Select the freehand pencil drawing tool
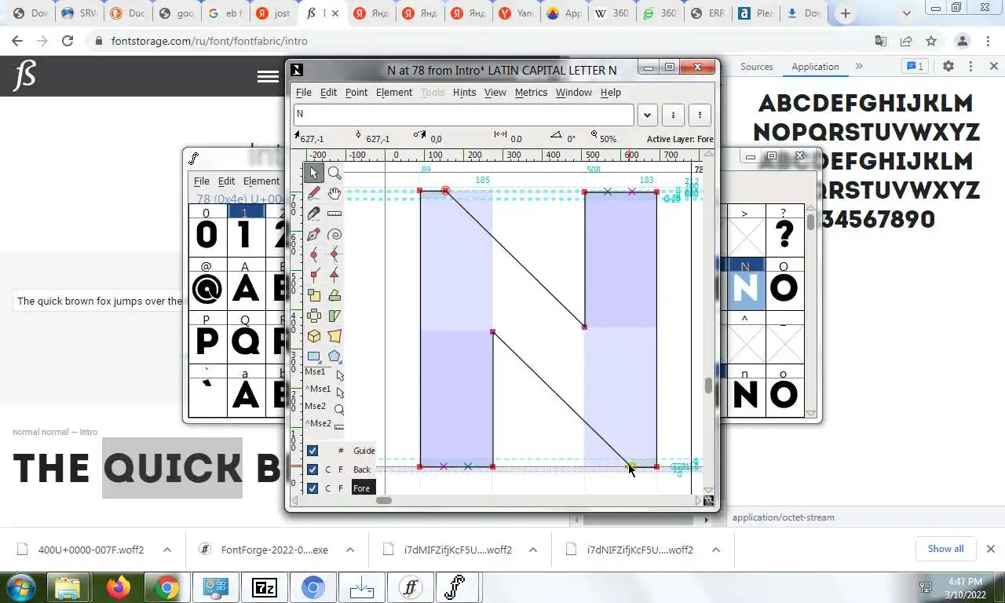Screen dimensions: 1005x603 tap(314, 193)
